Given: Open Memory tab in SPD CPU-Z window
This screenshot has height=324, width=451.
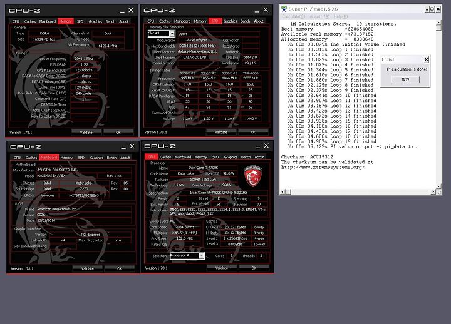Looking at the screenshot, I should point(200,21).
